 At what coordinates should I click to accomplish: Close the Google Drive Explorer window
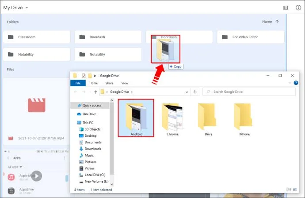[x=293, y=76]
